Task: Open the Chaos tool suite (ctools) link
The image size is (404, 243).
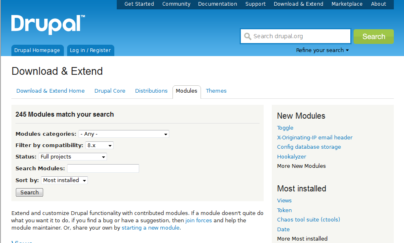Action: (308, 220)
